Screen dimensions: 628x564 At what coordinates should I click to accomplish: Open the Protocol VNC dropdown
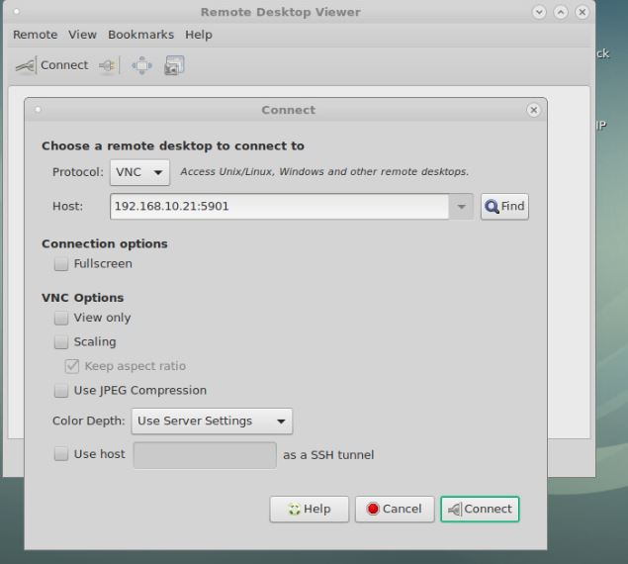click(139, 172)
